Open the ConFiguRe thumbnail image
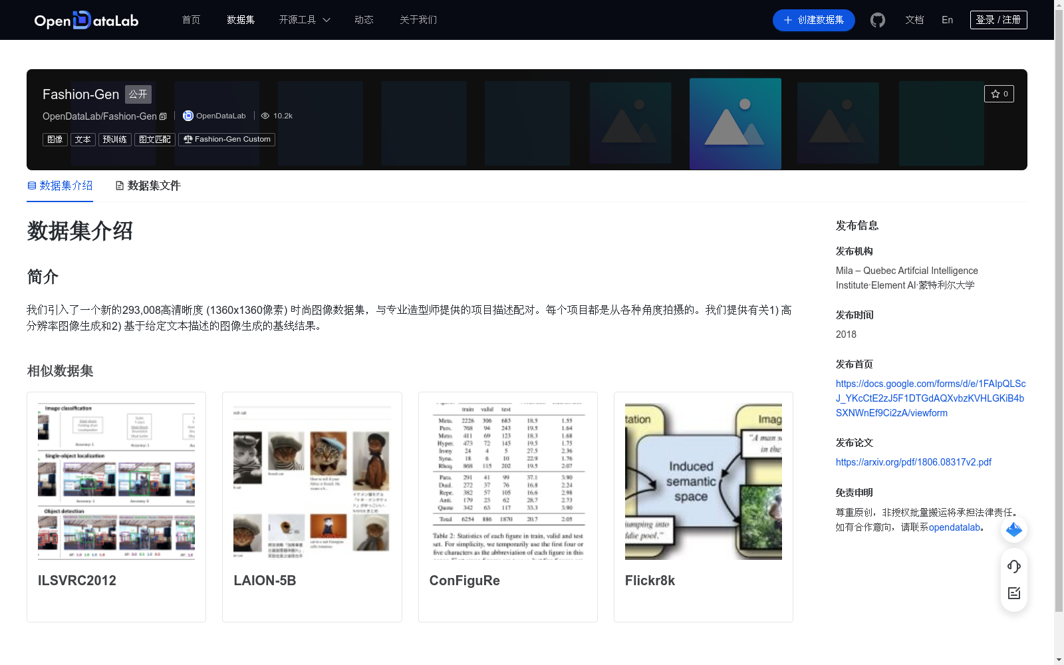 508,481
